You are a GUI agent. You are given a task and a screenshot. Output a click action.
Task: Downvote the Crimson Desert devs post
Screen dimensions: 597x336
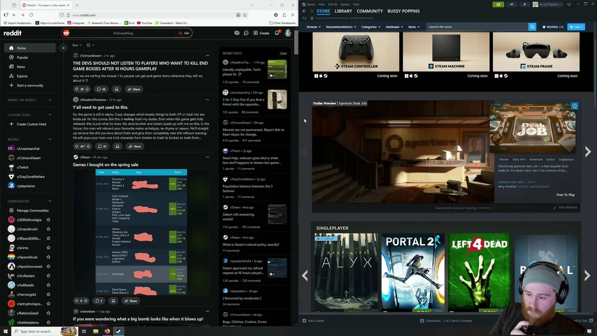click(x=87, y=89)
